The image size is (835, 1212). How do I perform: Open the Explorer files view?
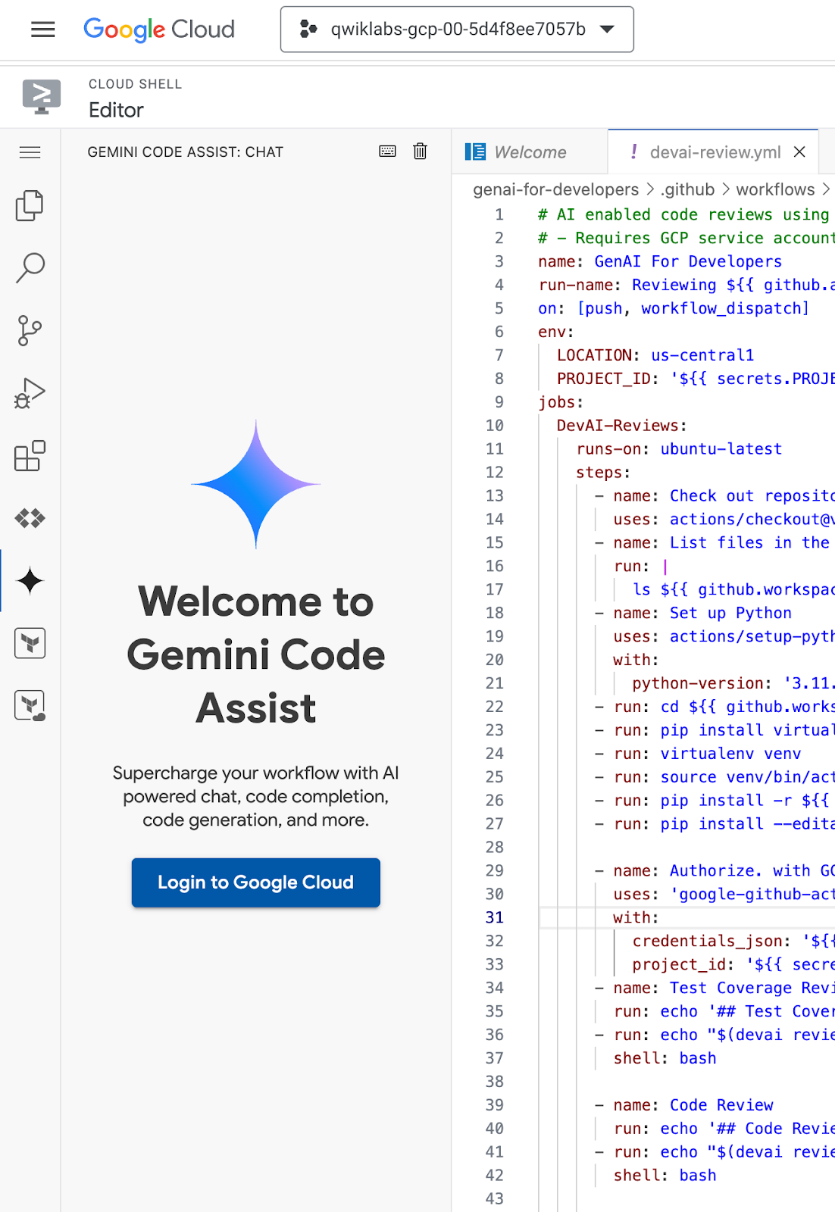(30, 205)
